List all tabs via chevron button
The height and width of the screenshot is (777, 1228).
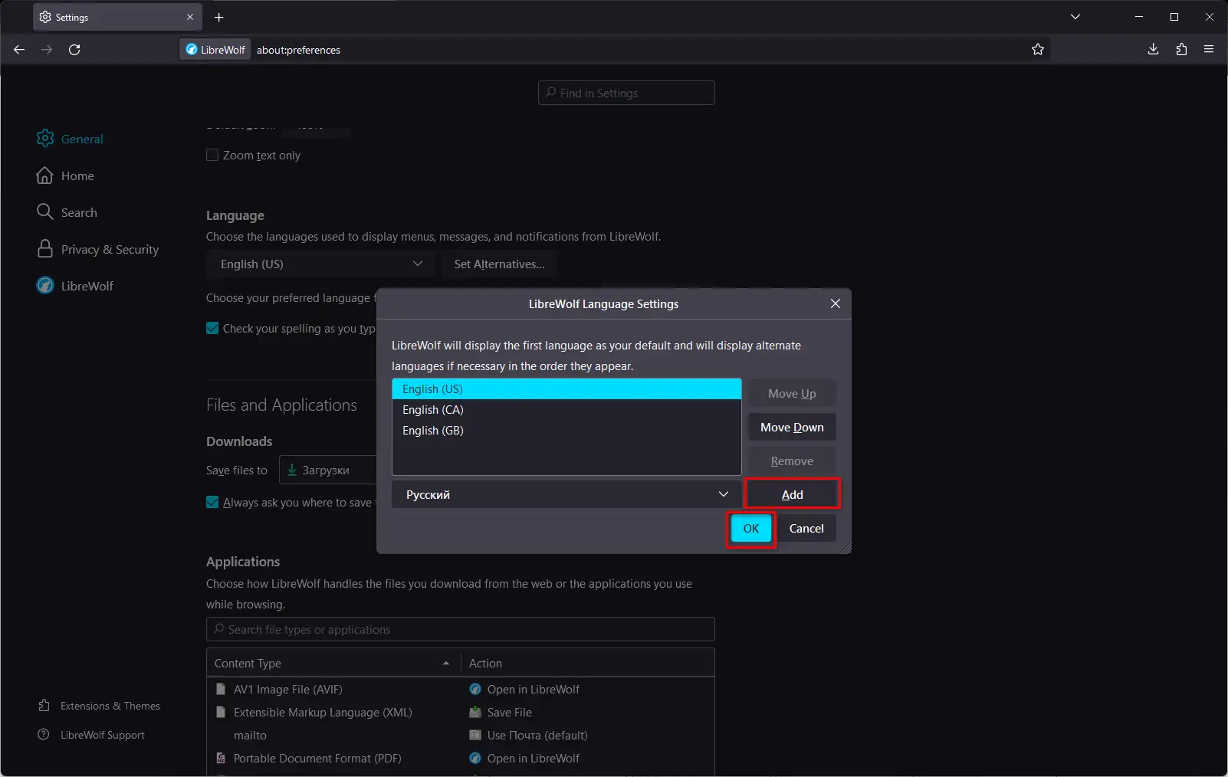point(1075,17)
